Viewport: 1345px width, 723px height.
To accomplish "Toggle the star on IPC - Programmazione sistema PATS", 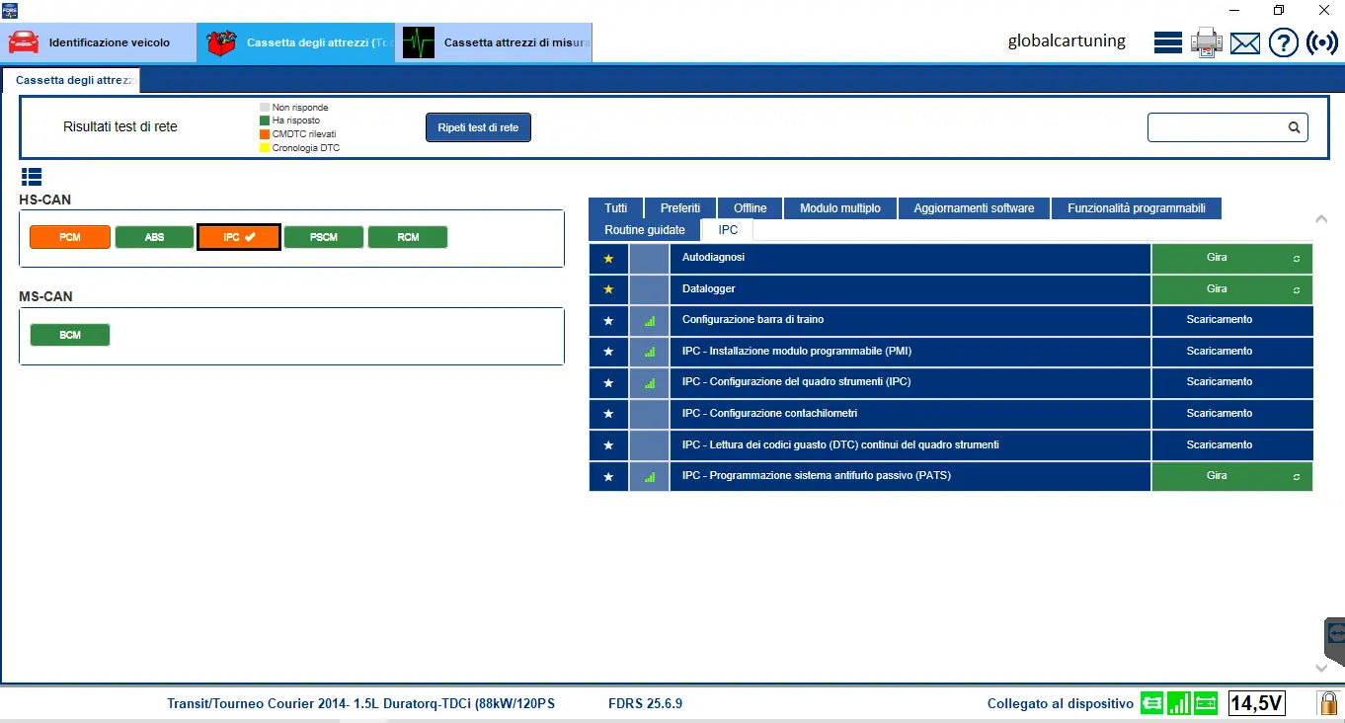I will pos(608,476).
